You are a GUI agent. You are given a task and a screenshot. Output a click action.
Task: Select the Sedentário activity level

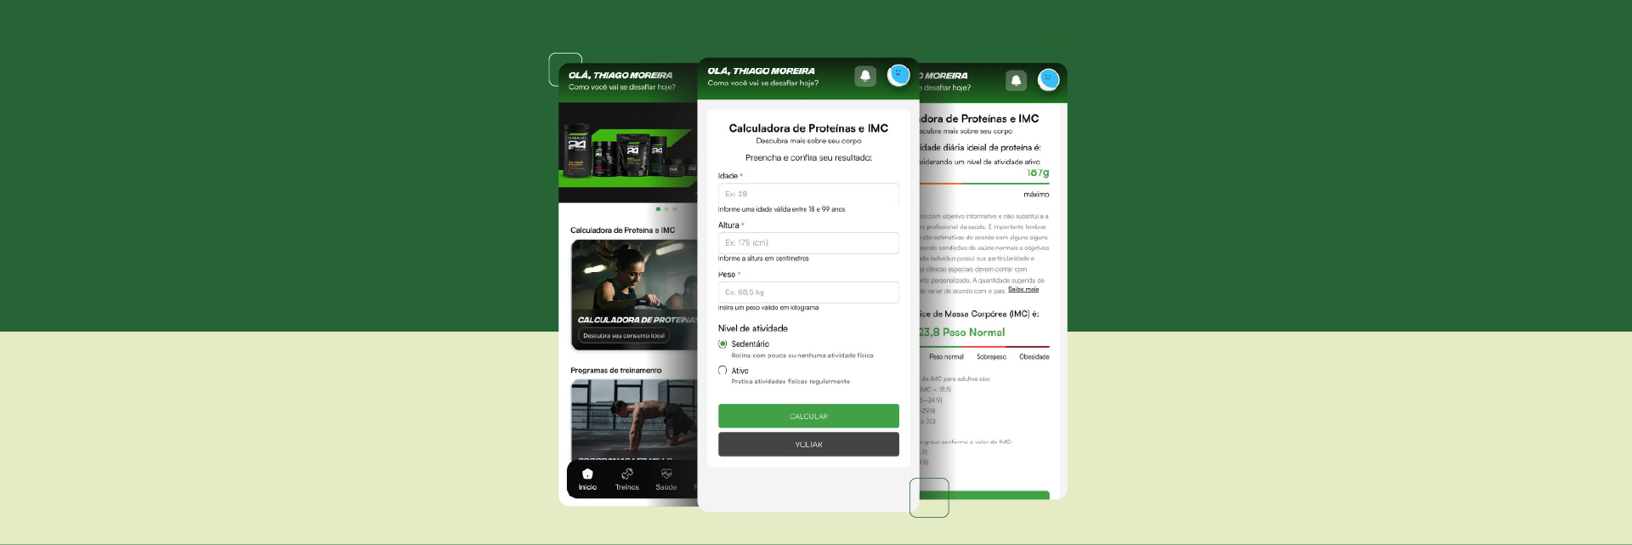(722, 344)
